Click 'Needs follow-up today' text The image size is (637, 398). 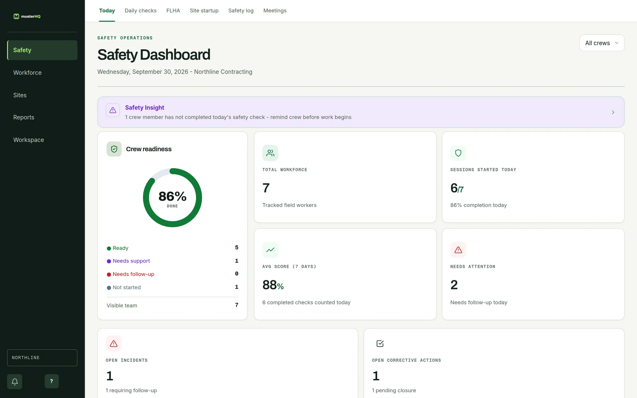click(x=479, y=302)
